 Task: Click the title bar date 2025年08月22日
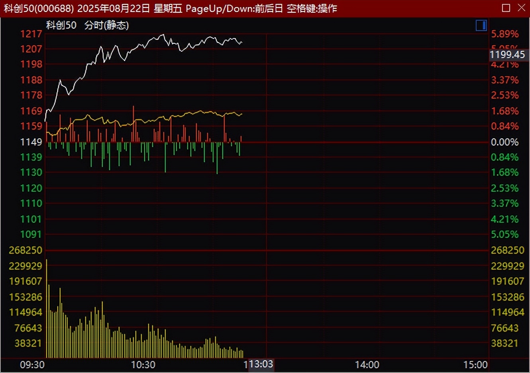114,8
